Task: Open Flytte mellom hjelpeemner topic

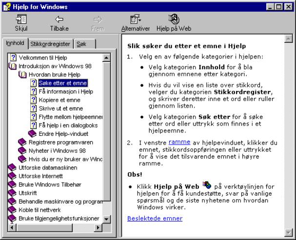Action: pos(71,117)
